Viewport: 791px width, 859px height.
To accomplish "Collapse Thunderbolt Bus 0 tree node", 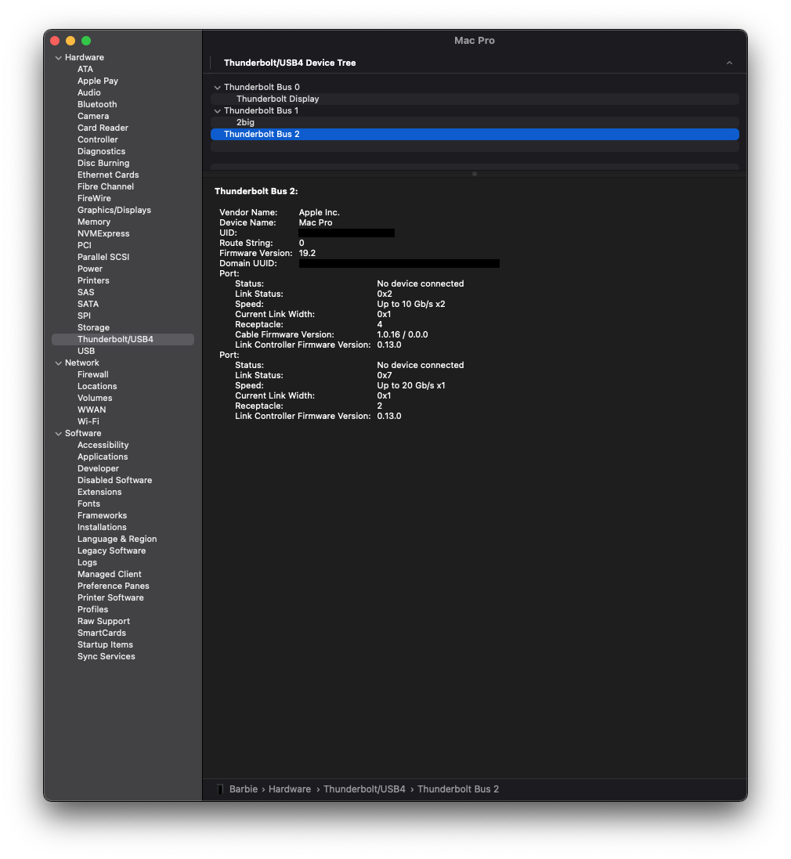I will 218,87.
